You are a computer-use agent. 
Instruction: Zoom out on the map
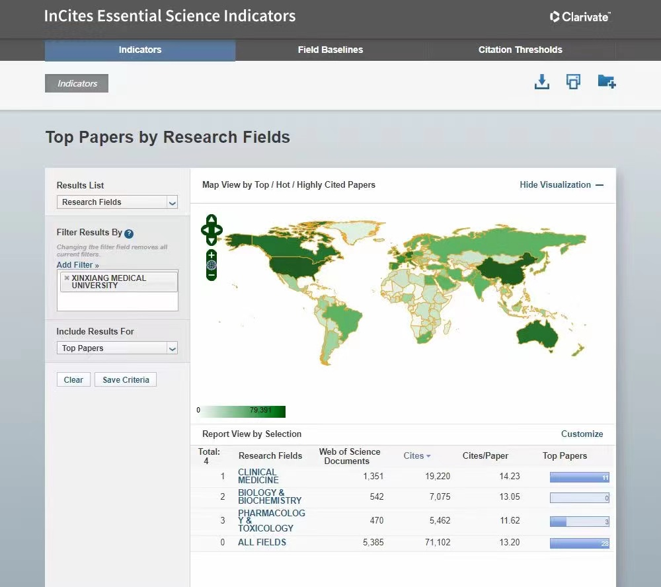(x=212, y=275)
